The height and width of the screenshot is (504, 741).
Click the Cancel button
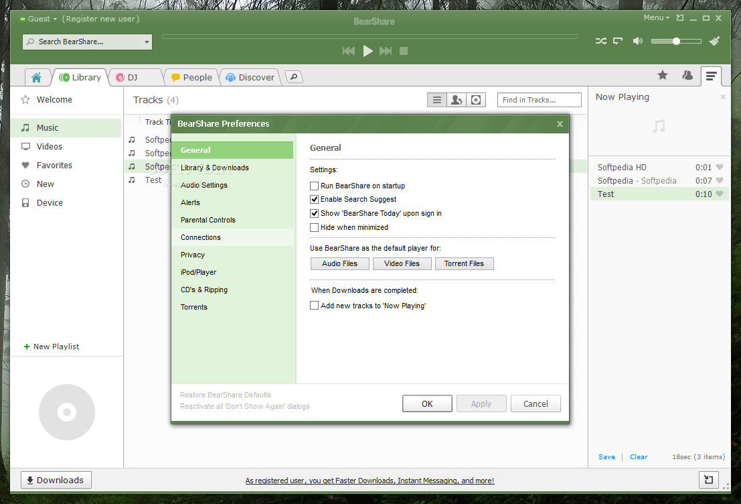click(x=536, y=403)
